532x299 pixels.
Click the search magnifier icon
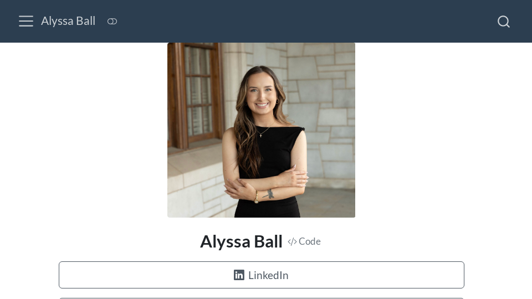(504, 22)
